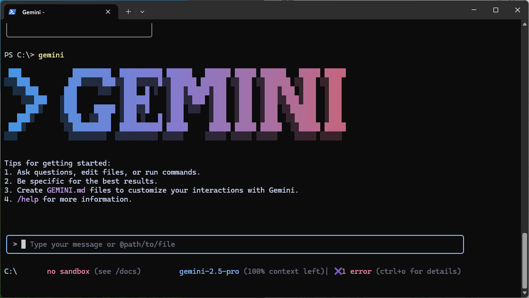
Task: Click the 'PS C:\>' prompt
Action: [x=19, y=55]
